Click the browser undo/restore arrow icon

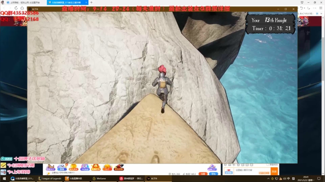point(302,8)
